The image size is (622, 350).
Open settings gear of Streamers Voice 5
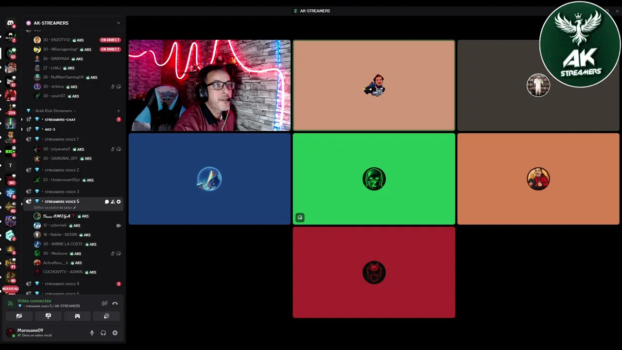119,202
